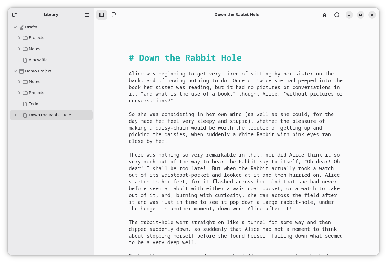This screenshot has height=263, width=387.
Task: Collapse the Drafts section
Action: pyautogui.click(x=15, y=27)
